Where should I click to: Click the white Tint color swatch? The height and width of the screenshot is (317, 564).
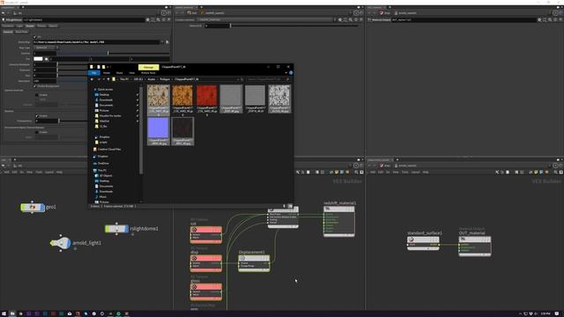click(x=38, y=59)
